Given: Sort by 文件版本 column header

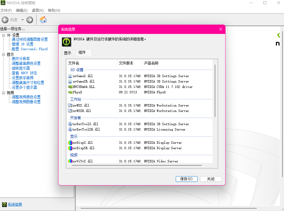Looking at the screenshot, I should (130, 63).
